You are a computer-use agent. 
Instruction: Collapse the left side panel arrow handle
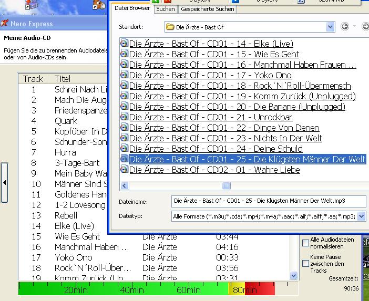click(x=5, y=182)
